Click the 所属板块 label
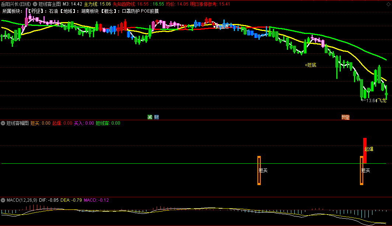Image resolution: width=392 pixels, height=226 pixels. click(13, 11)
